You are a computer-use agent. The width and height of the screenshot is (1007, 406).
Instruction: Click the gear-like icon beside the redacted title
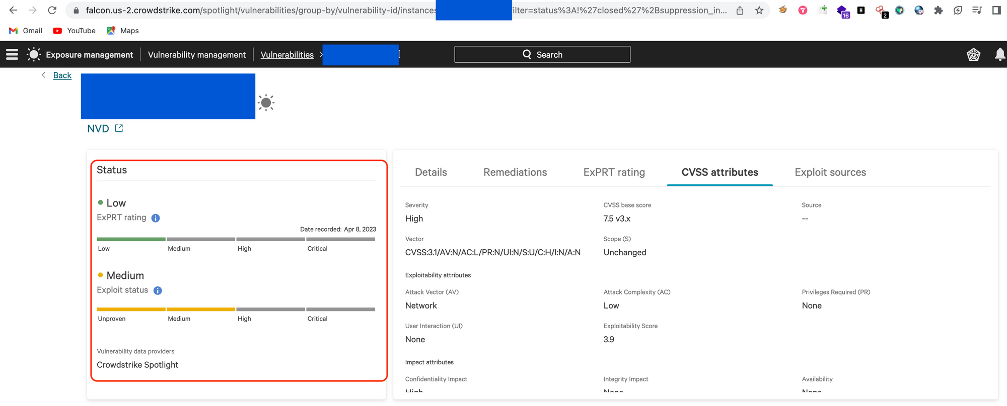point(266,103)
